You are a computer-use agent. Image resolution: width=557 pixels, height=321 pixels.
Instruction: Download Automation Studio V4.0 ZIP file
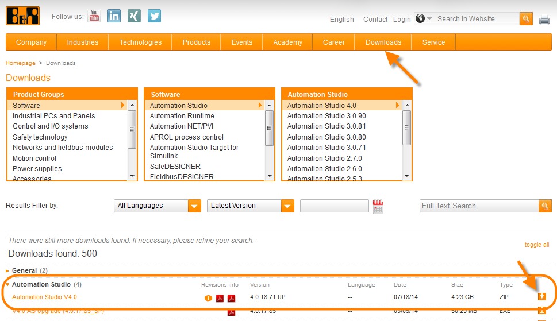tap(541, 297)
